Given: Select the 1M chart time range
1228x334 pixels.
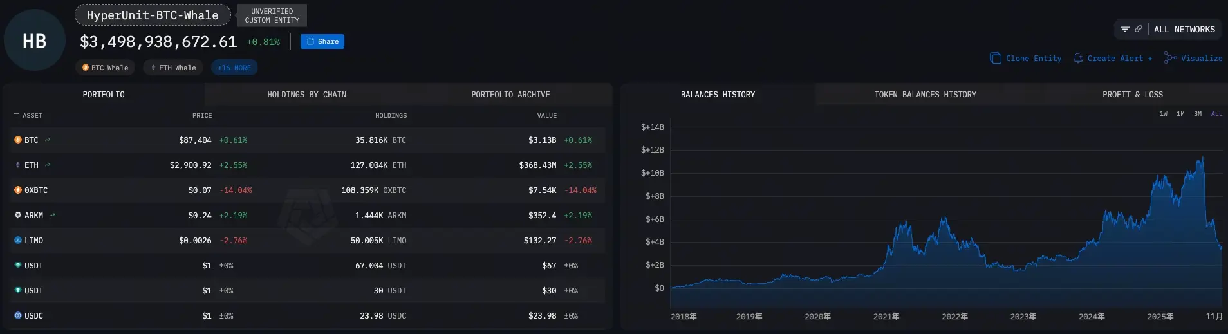Looking at the screenshot, I should pyautogui.click(x=1180, y=114).
